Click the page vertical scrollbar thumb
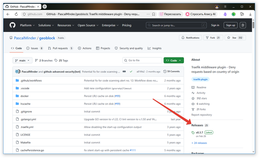Image resolution: width=259 pixels, height=158 pixels. 253,25
